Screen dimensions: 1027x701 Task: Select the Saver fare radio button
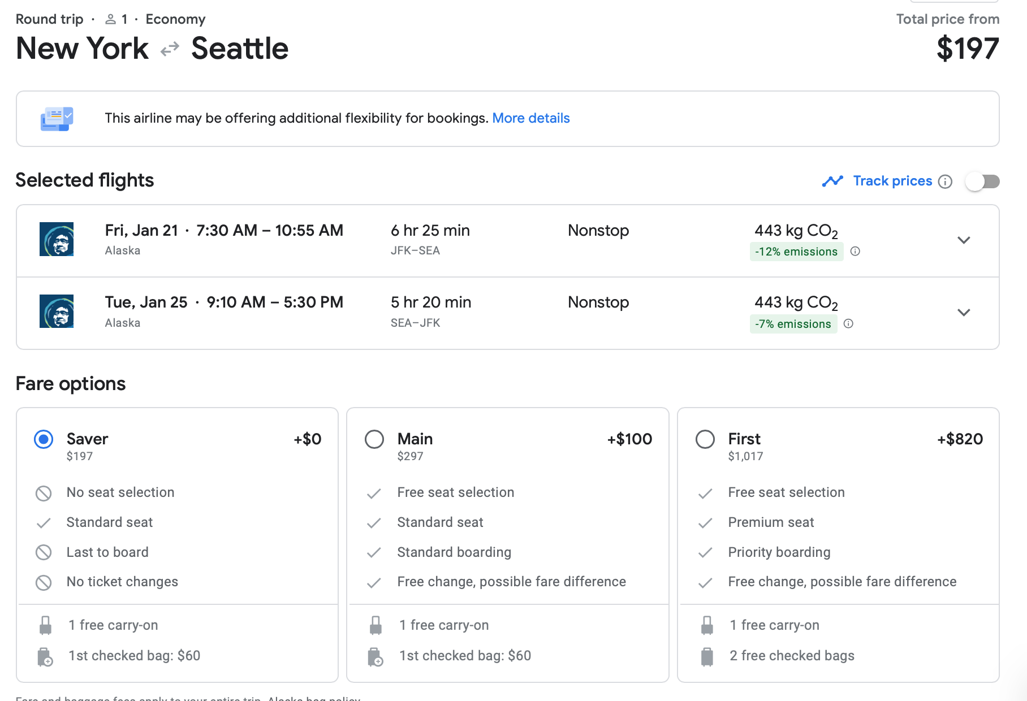[x=44, y=439]
